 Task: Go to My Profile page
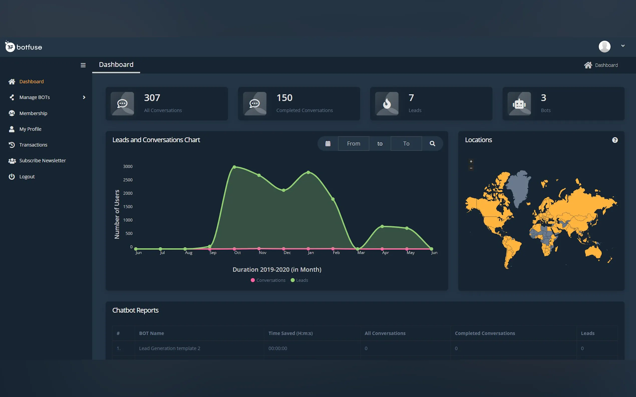coord(30,129)
